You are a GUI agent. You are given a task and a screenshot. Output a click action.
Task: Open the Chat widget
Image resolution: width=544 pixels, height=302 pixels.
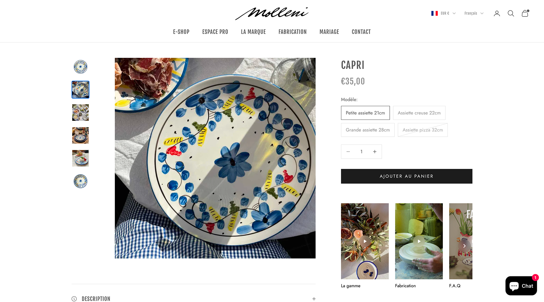pyautogui.click(x=521, y=286)
